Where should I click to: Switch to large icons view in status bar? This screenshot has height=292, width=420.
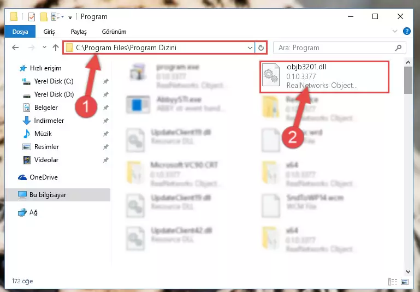(x=405, y=282)
